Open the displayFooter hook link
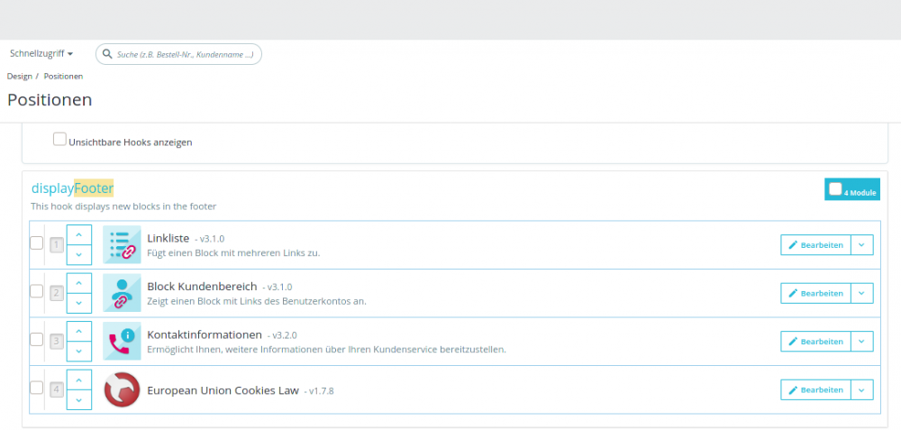Screen dimensions: 901x430 point(72,188)
